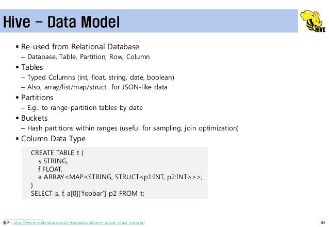Click the 'f FLOAT,' code line
Viewport: 329px width, 227px height.
(50, 169)
